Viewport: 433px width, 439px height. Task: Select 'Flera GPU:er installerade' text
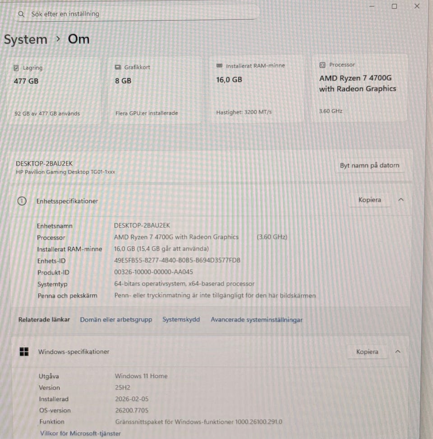147,113
